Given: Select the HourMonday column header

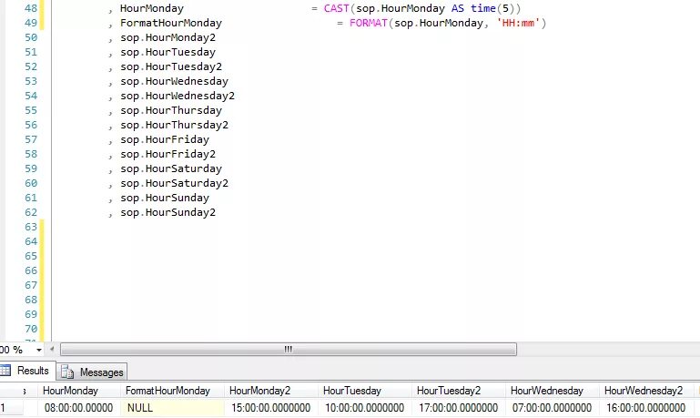Looking at the screenshot, I should [x=78, y=391].
